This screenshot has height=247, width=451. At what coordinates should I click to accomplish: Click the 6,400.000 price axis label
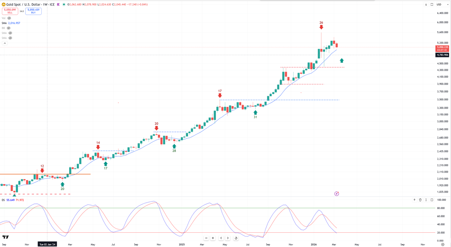coord(442,13)
